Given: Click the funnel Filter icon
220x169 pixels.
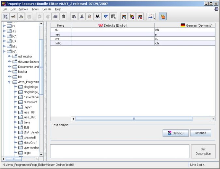Looking at the screenshot, I should click(106, 16).
